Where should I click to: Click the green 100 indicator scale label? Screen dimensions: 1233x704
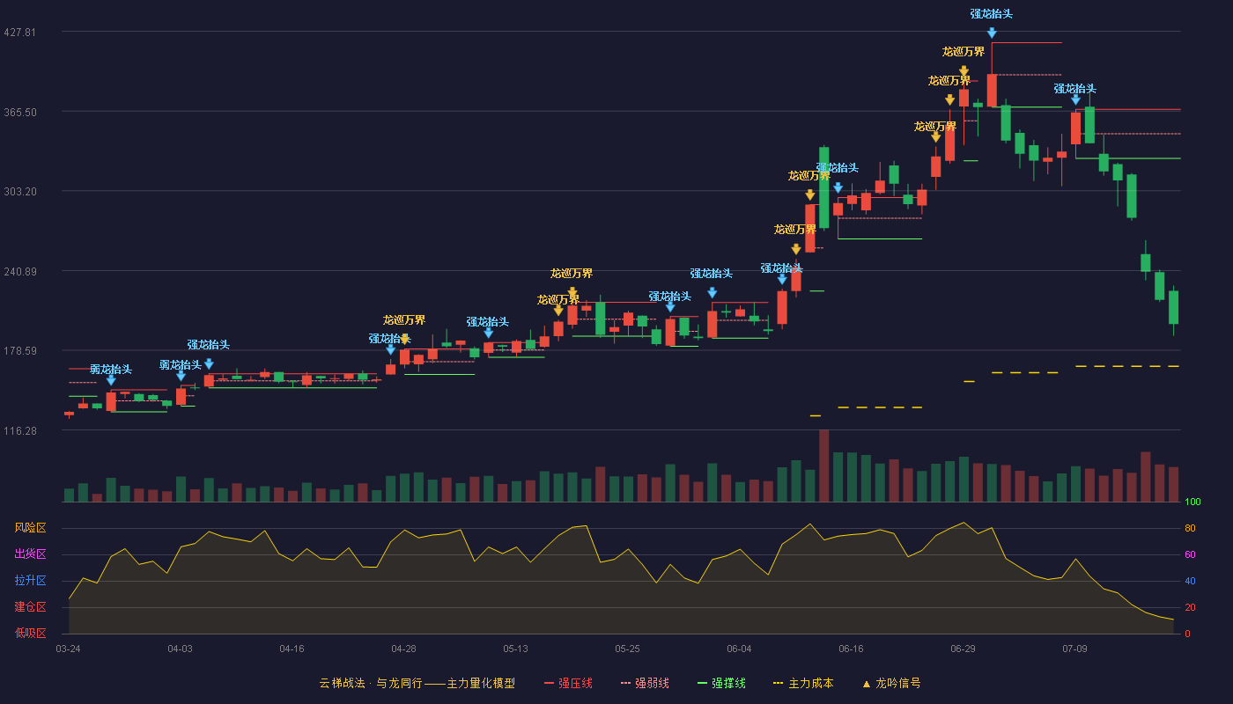click(1192, 502)
